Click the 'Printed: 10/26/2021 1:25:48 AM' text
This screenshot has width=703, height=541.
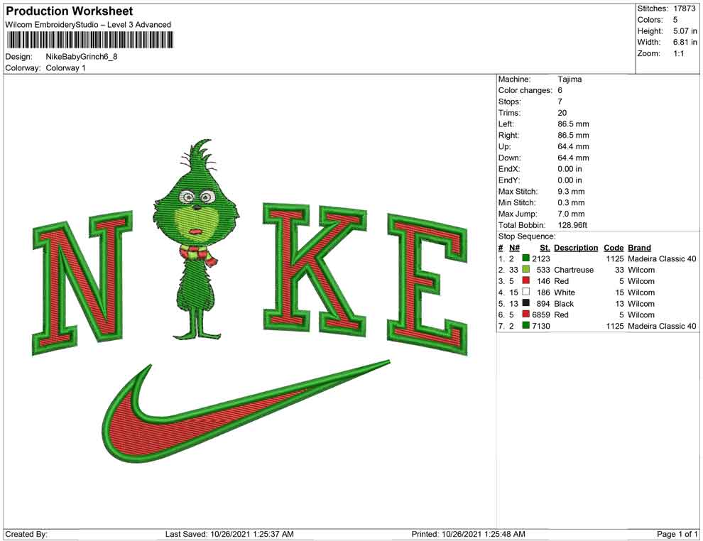point(468,534)
